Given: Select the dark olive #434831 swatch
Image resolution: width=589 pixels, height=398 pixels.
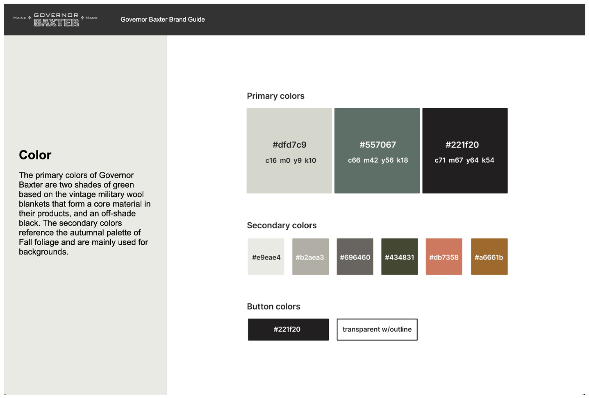Looking at the screenshot, I should tap(399, 257).
